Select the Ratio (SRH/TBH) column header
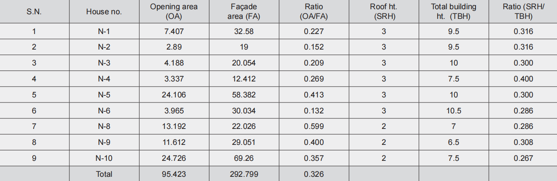Image resolution: width=557 pixels, height=181 pixels. (x=523, y=12)
